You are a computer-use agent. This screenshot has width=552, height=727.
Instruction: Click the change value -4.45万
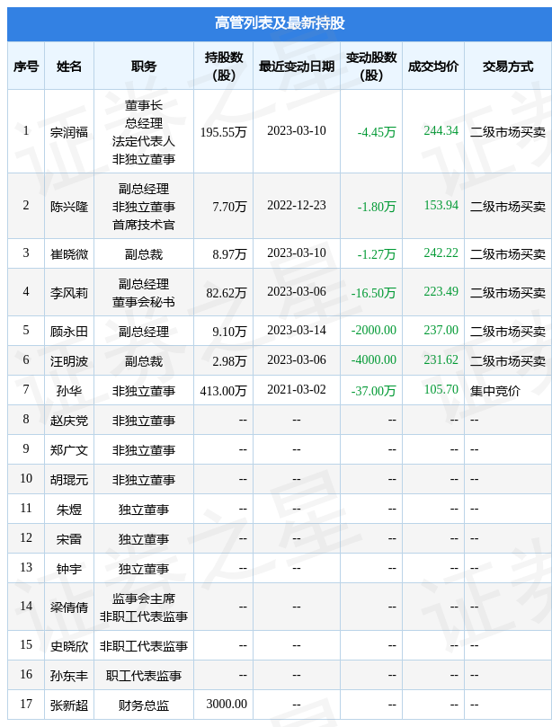(x=377, y=132)
